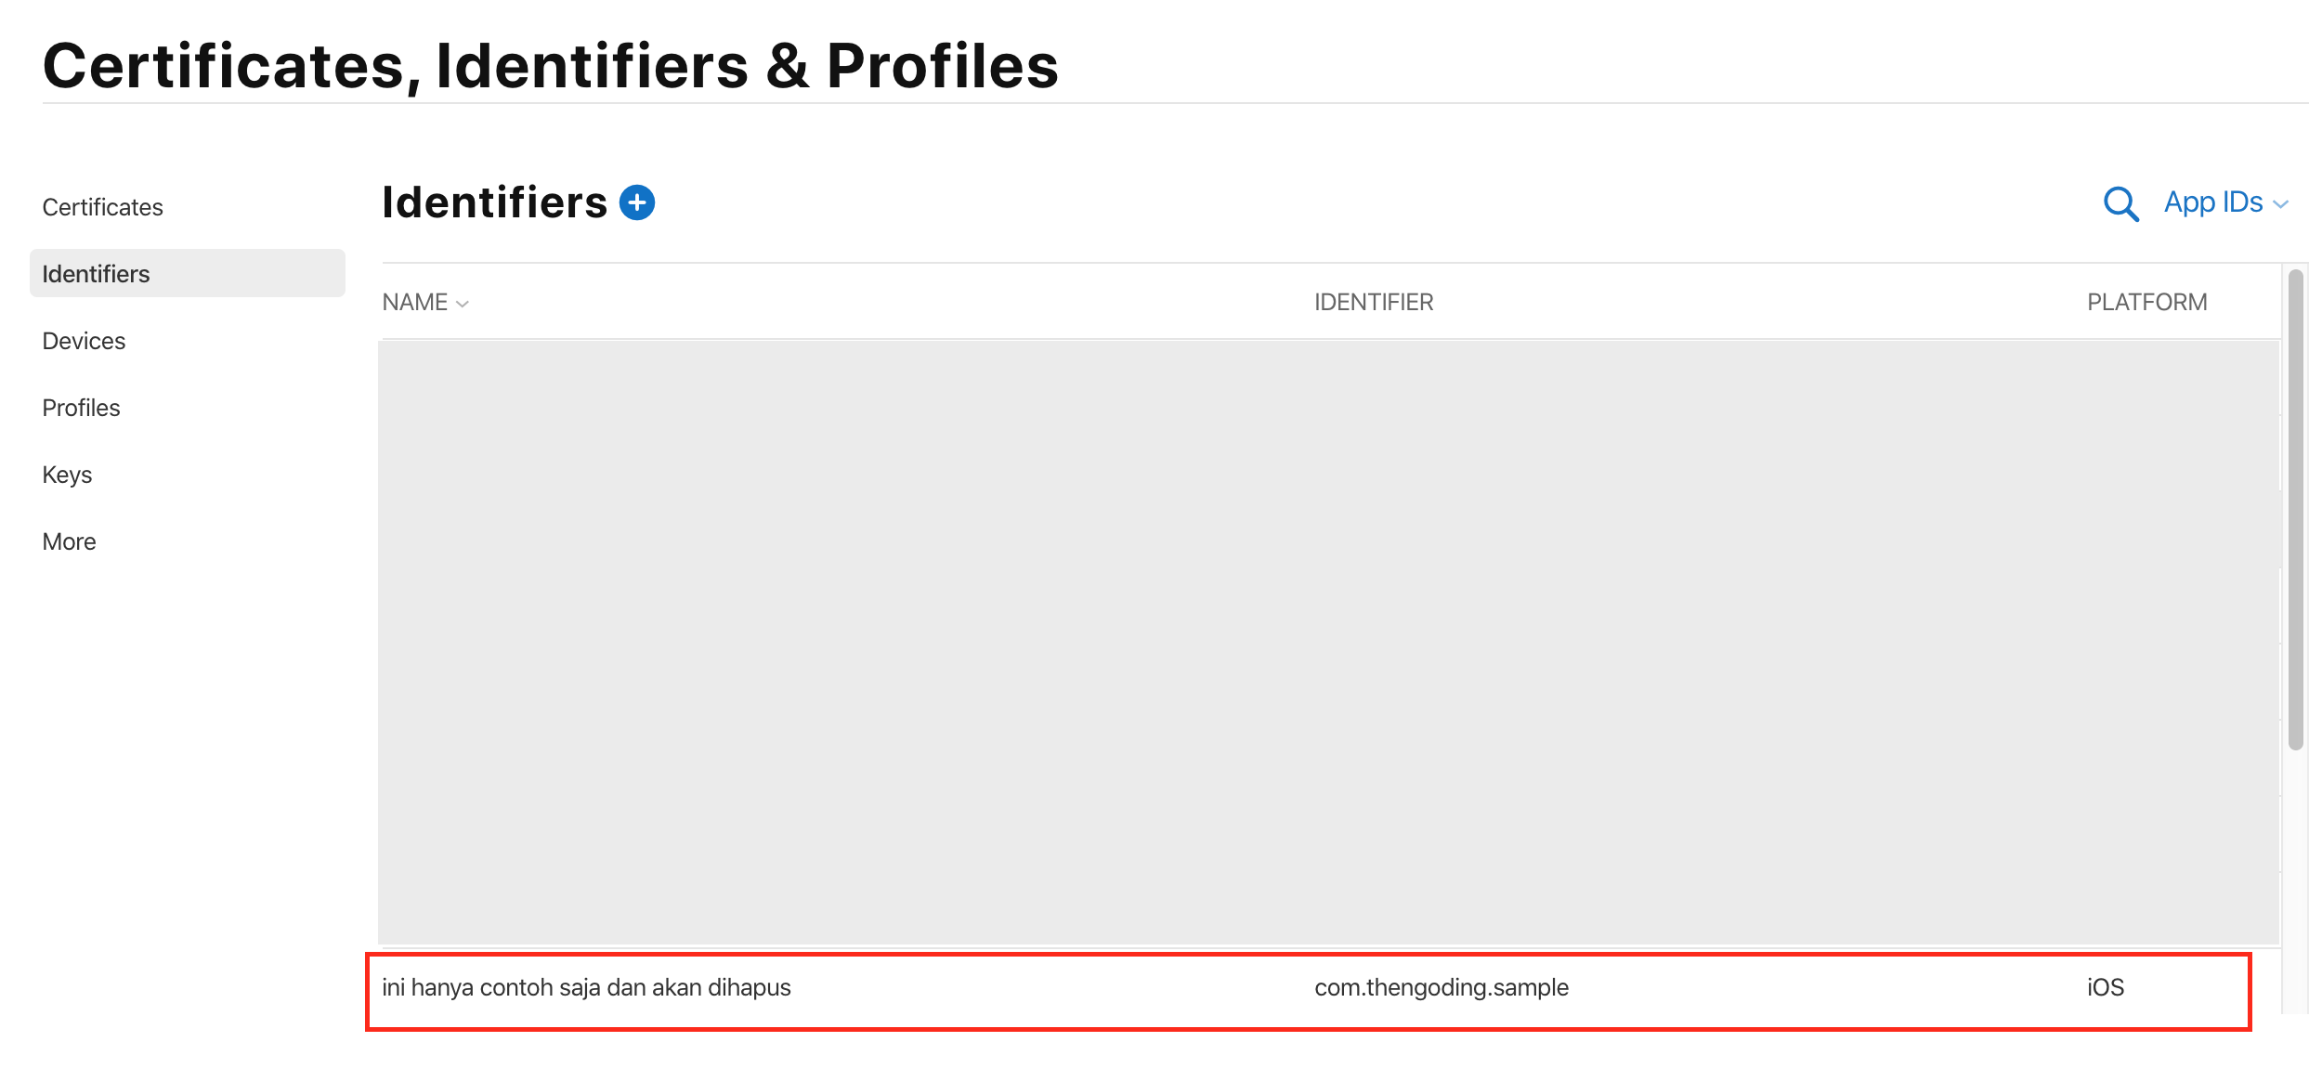Click the chevron arrow beside App IDs

point(2280,204)
